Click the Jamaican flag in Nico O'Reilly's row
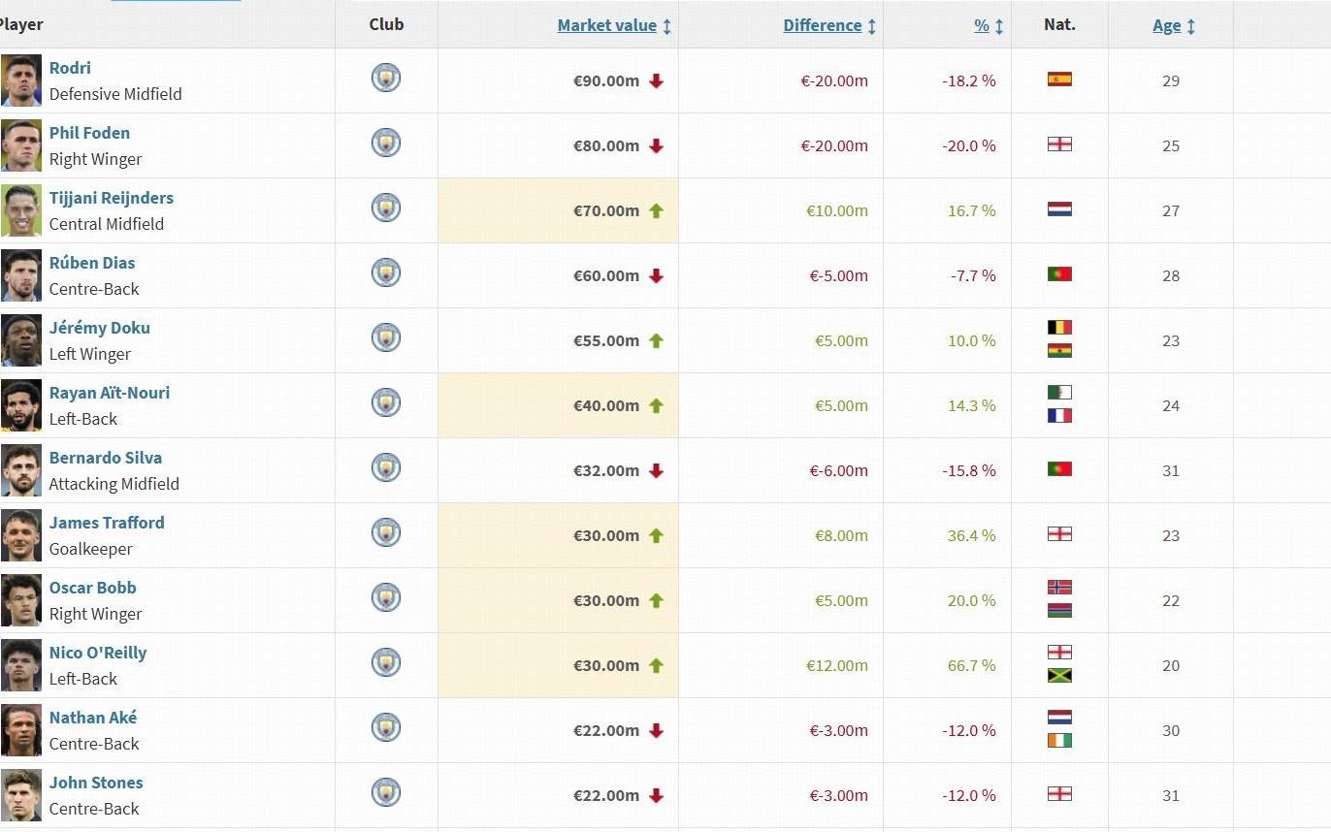The width and height of the screenshot is (1331, 832). 1059,676
